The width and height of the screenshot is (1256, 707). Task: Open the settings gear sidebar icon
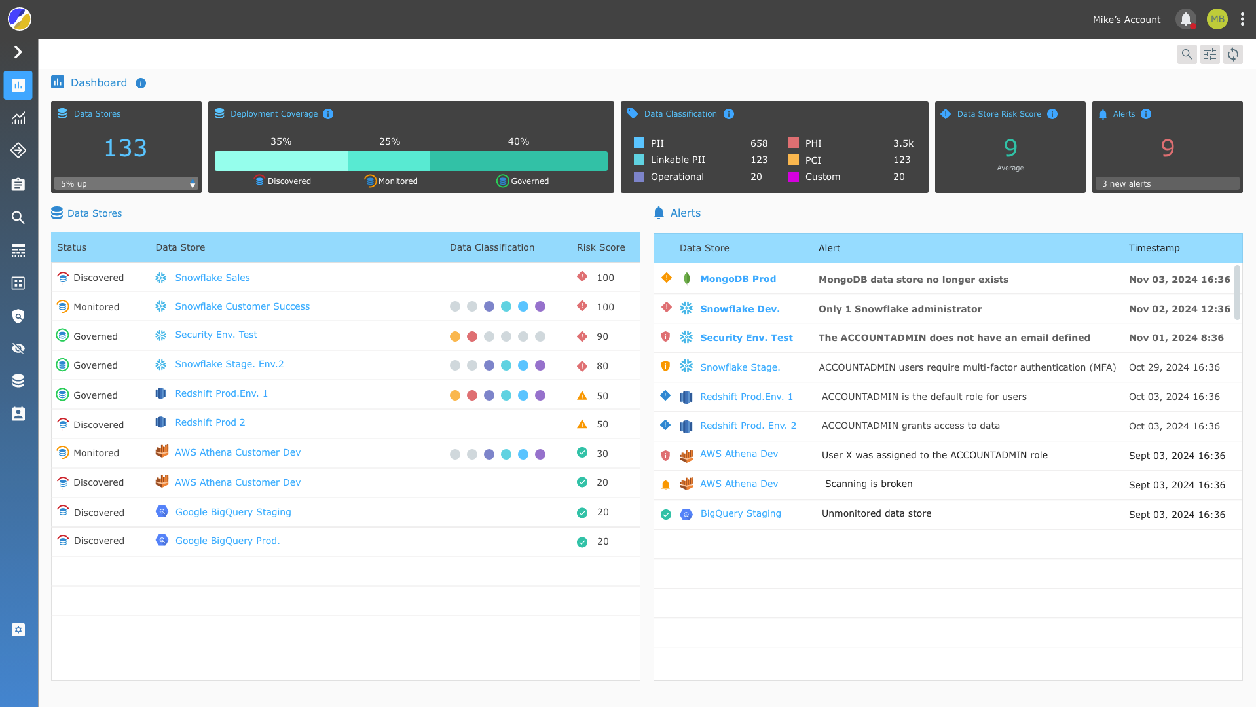[x=18, y=630]
